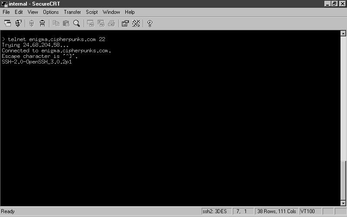Click the scrollbar up arrow
This screenshot has width=347, height=217.
coord(343,33)
